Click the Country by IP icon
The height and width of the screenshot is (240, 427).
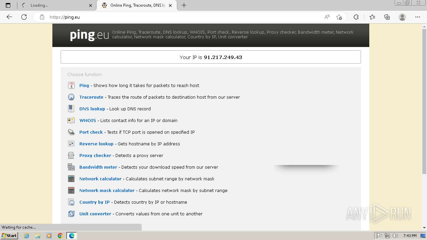pos(71,202)
